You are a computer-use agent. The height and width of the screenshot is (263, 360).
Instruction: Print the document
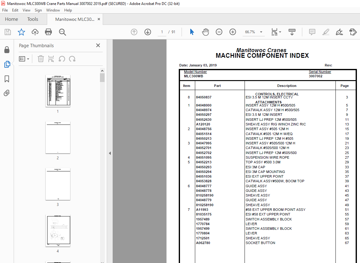pos(48,32)
